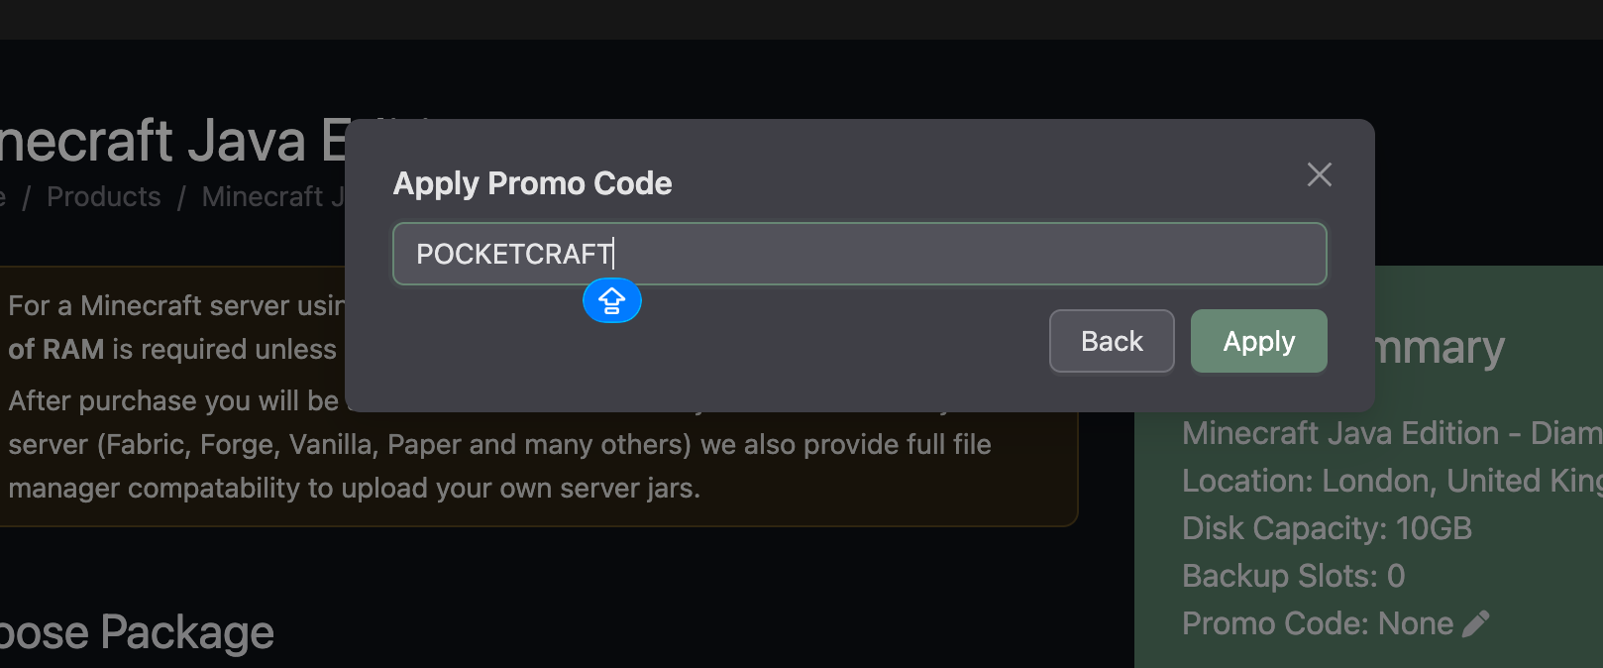Click the caps lock indicator icon
1603x668 pixels.
point(612,300)
